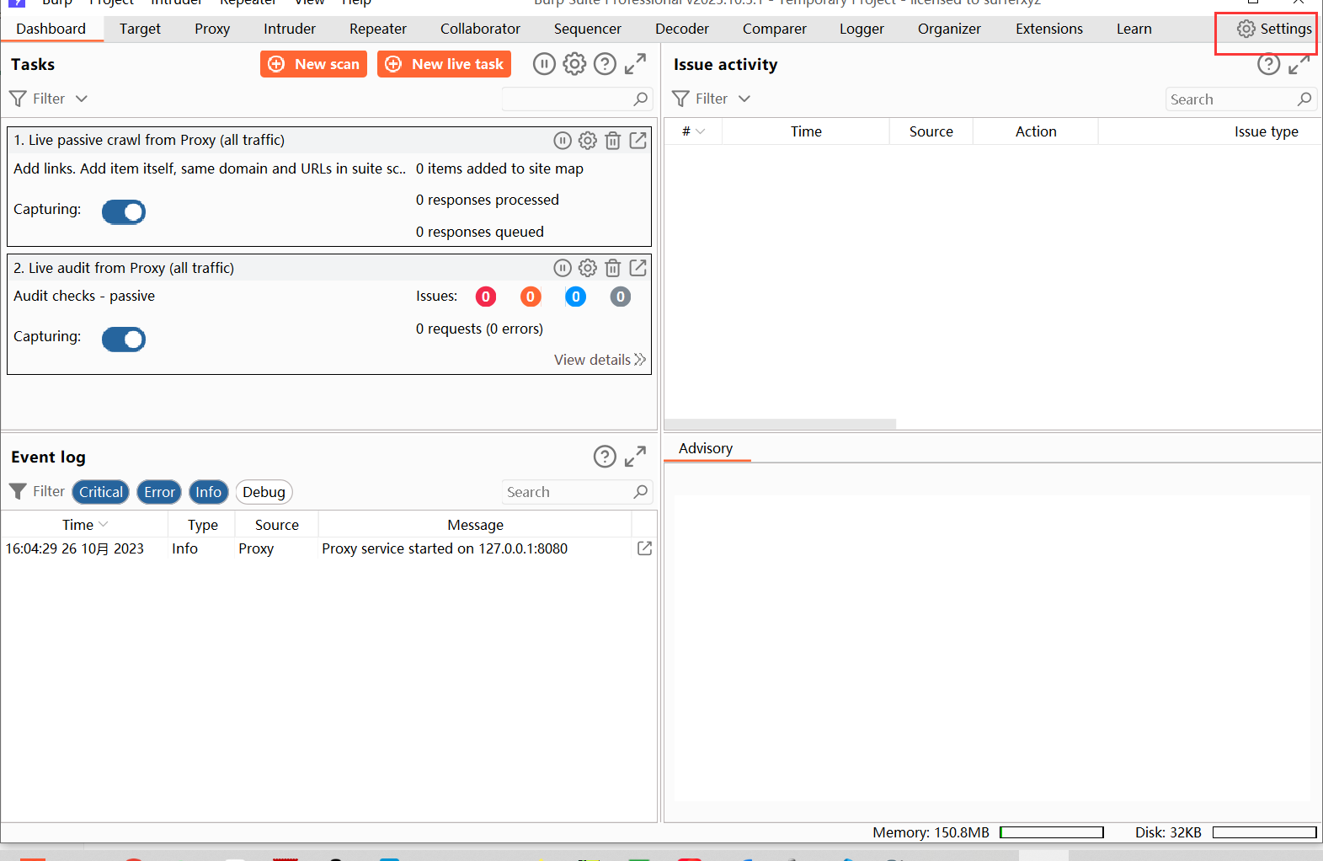Click the Issue activity search magnifier icon

[1304, 99]
